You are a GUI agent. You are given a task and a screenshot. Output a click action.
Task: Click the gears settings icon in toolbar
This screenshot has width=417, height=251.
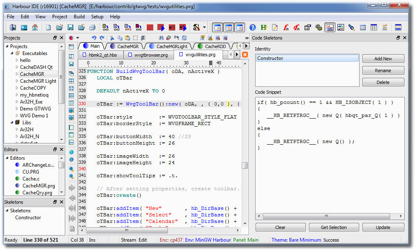pos(319,27)
